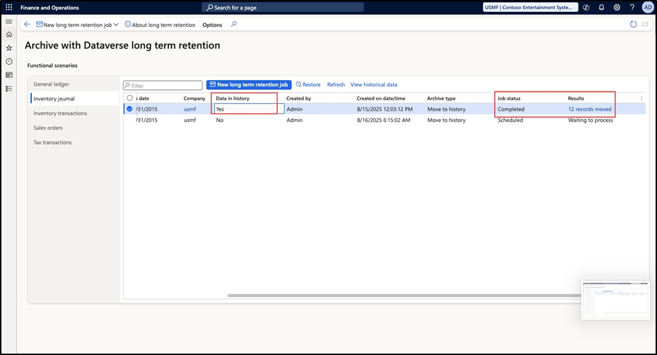This screenshot has width=657, height=355.
Task: Open the Options menu
Action: coord(212,24)
